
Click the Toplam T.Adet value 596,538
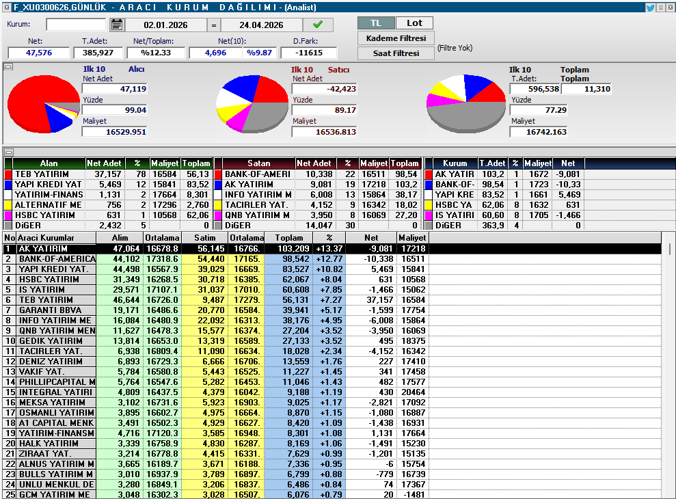535,89
